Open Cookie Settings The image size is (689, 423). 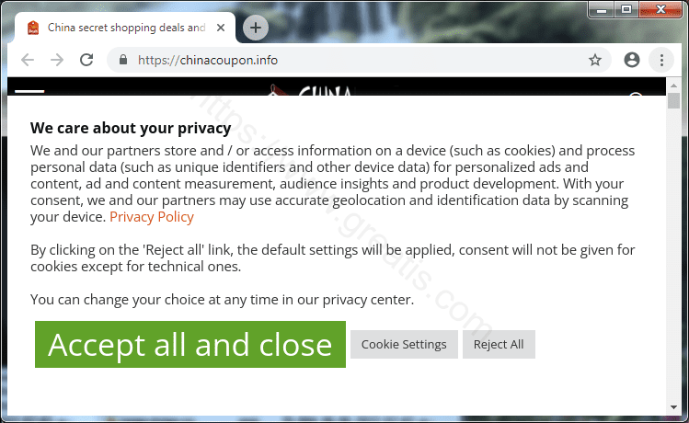click(404, 344)
